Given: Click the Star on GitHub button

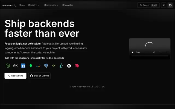Looking at the screenshot, I should (39, 76).
